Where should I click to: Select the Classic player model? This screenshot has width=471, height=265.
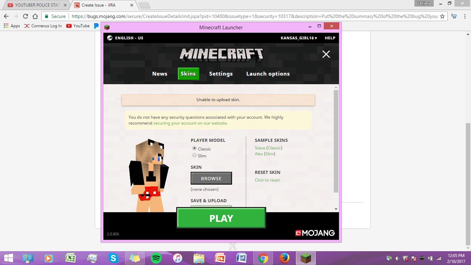194,148
